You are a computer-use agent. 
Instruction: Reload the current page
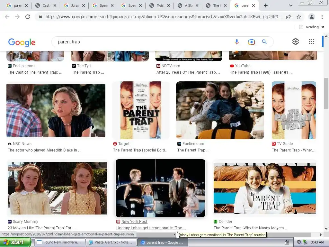pos(28,17)
